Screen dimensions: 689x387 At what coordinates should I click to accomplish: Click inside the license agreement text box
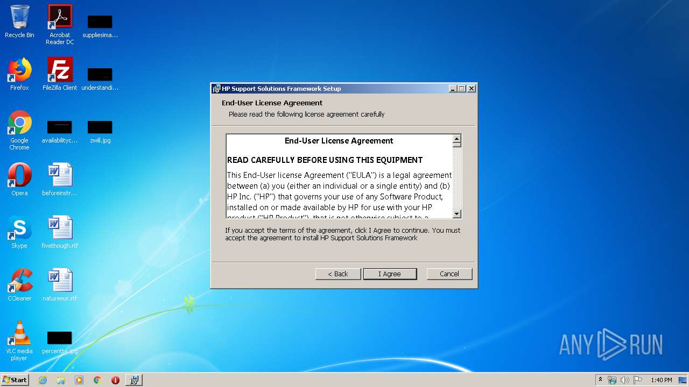(339, 176)
